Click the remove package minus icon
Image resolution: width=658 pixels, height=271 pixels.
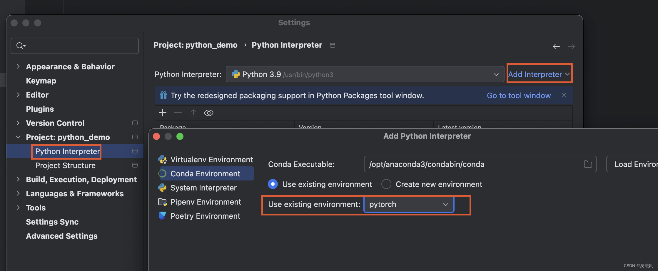178,113
